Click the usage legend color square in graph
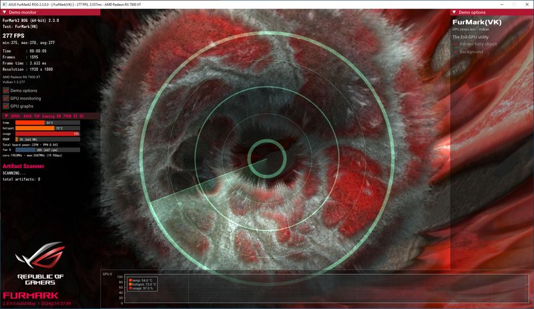 pyautogui.click(x=130, y=288)
